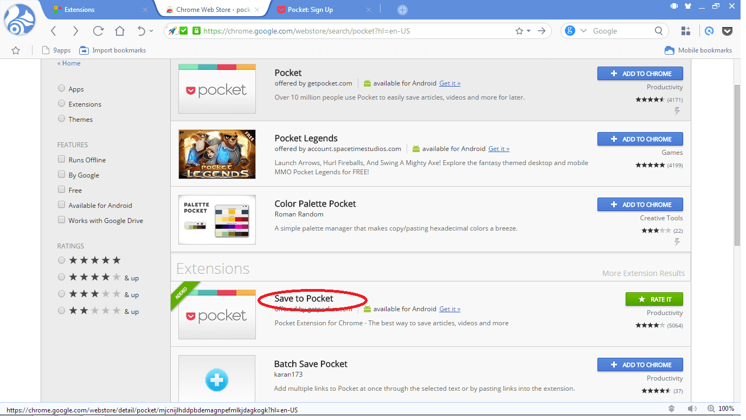Select the Extensions radio button
Screen dimensions: 746x420
tap(61, 104)
